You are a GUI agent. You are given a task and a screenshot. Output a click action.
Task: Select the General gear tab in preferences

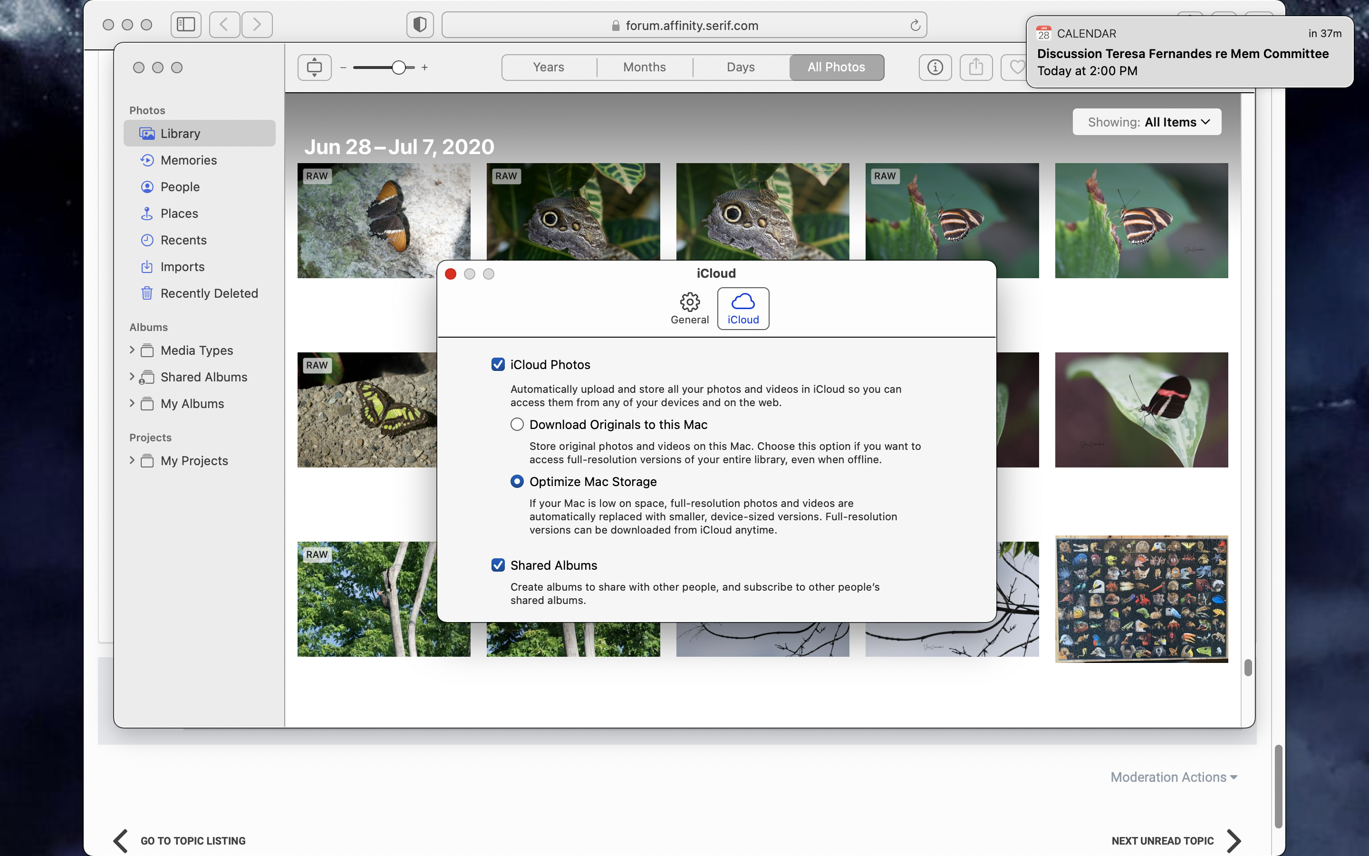tap(690, 309)
